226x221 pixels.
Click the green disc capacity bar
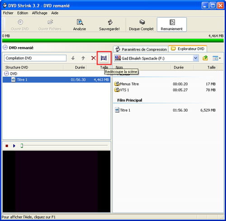coord(113,41)
